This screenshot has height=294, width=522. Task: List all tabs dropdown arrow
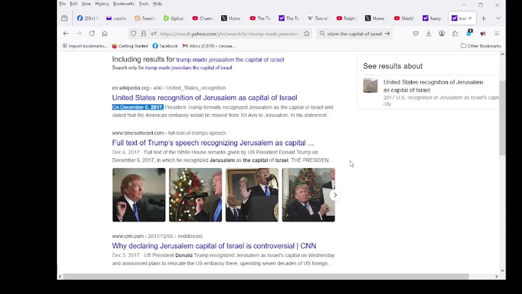(x=498, y=18)
